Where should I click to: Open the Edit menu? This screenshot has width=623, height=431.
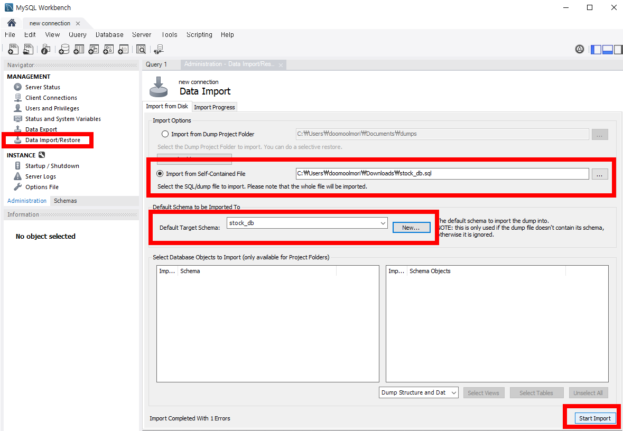click(x=30, y=34)
